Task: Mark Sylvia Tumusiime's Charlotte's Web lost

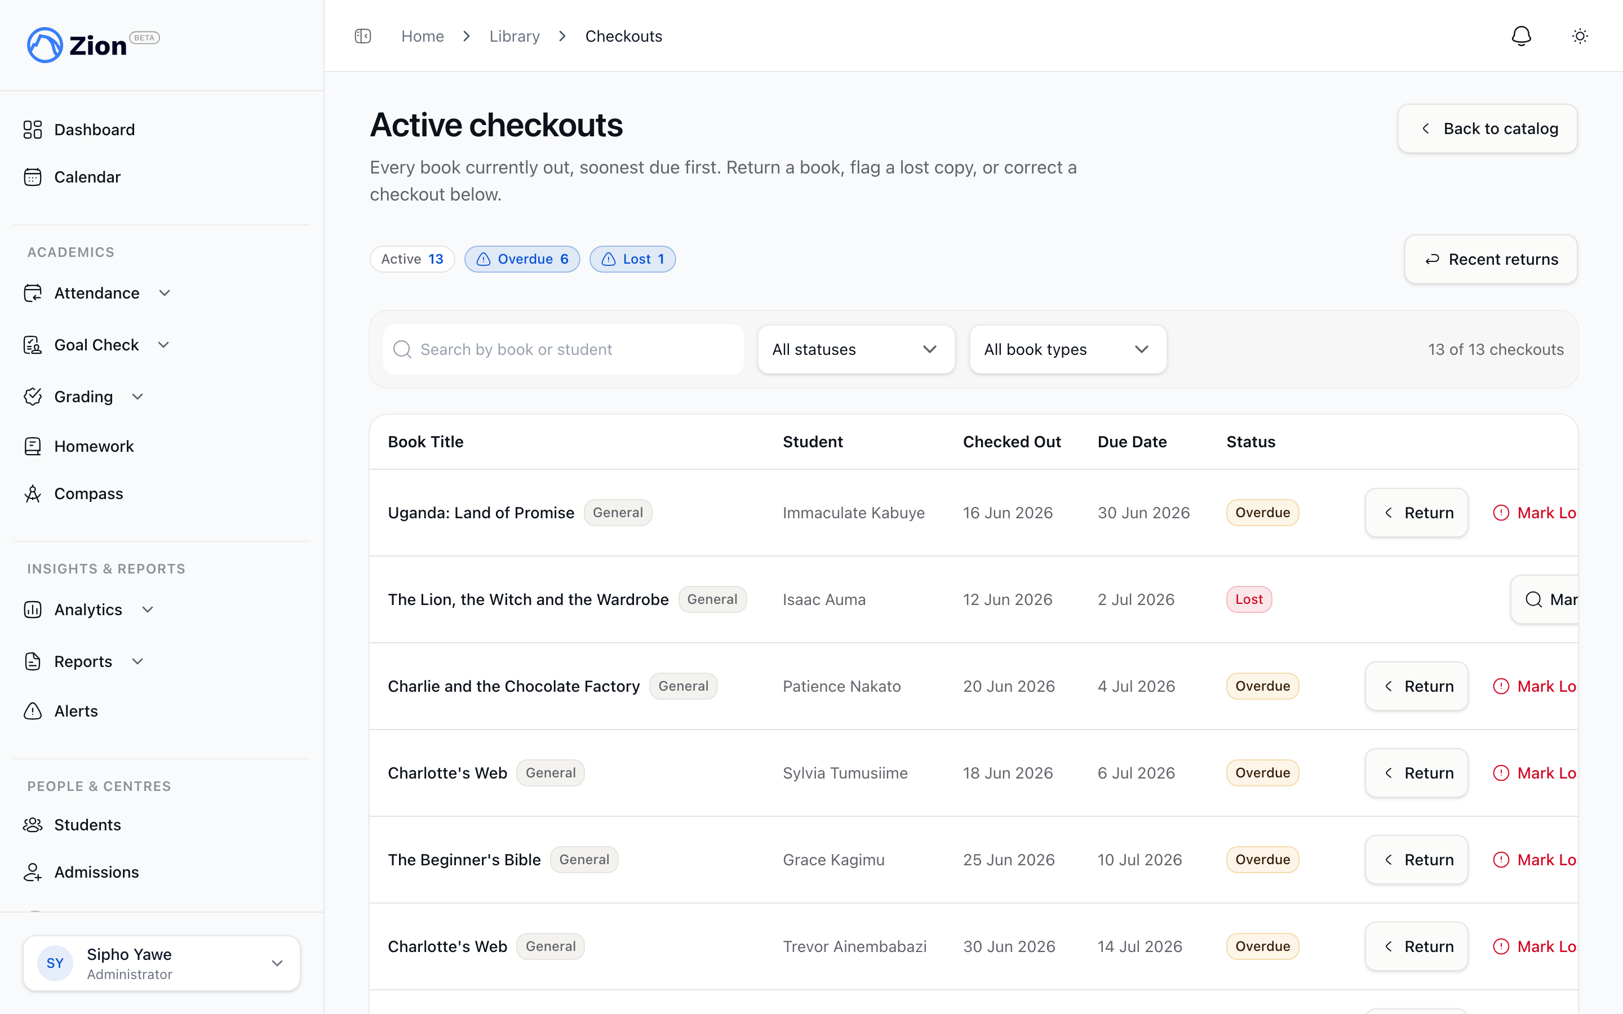Action: click(1535, 773)
